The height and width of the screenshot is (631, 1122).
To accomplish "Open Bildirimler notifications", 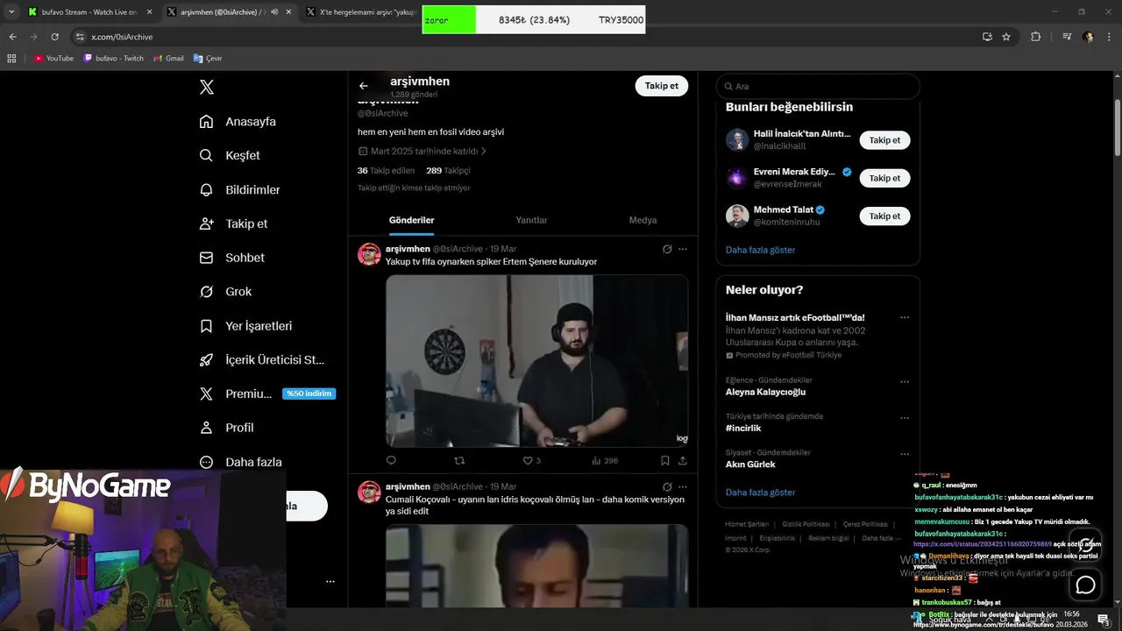I will (x=239, y=189).
